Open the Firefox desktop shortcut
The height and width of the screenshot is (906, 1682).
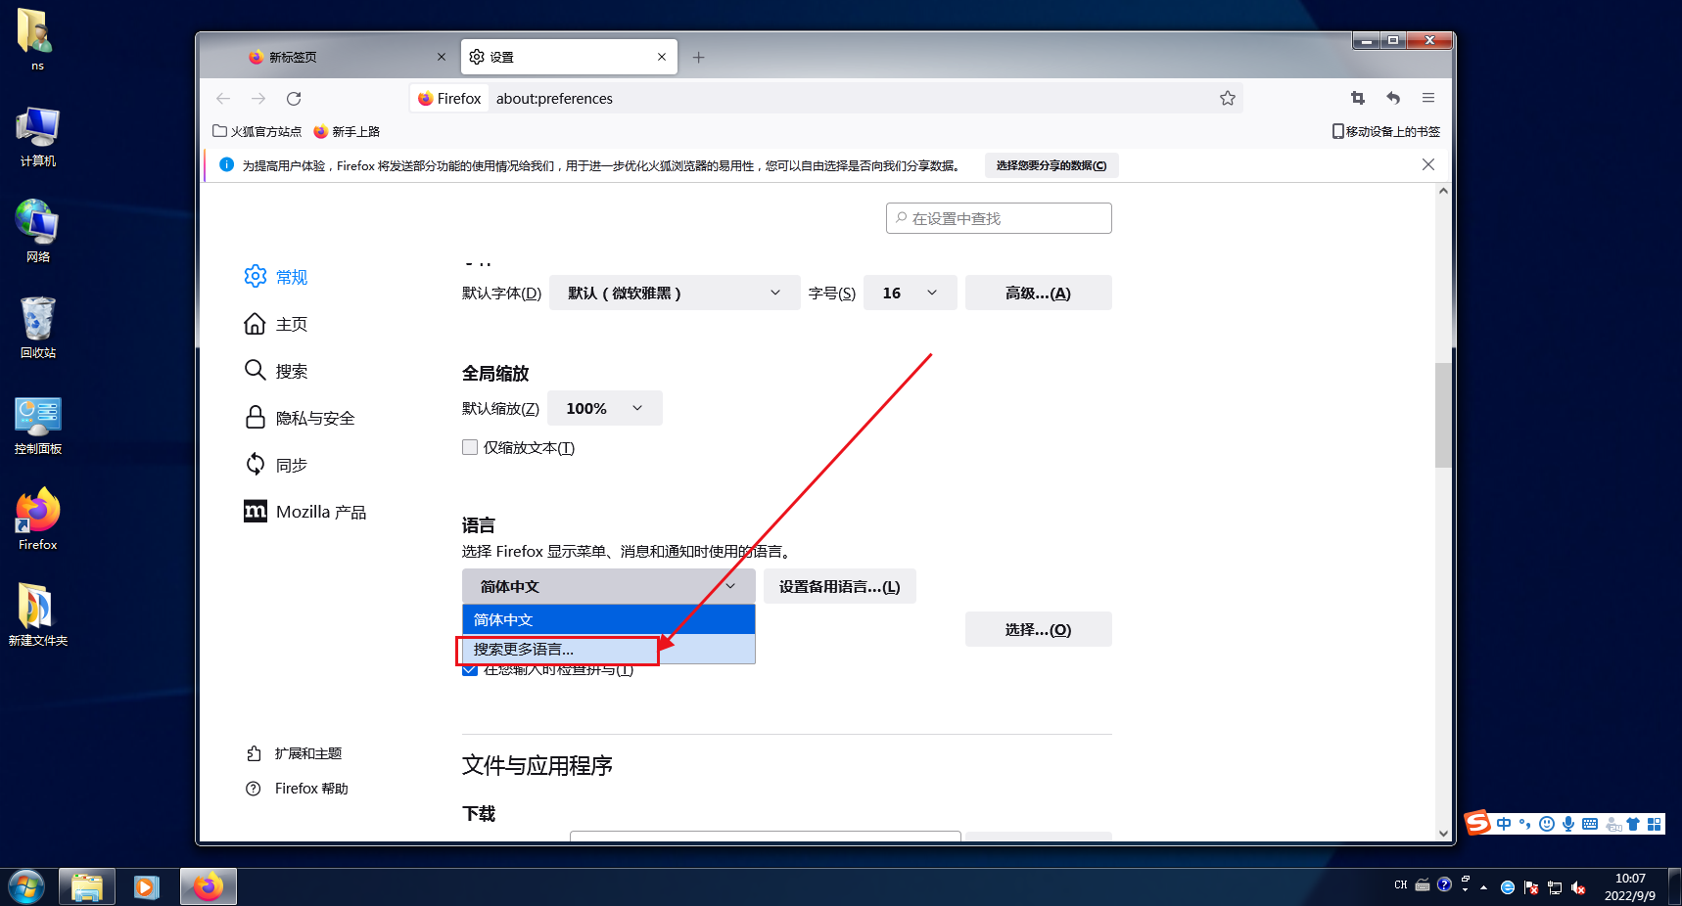click(38, 520)
